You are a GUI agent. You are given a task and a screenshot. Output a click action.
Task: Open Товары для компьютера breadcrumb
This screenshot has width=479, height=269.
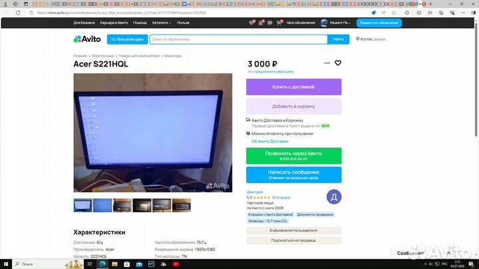point(139,56)
